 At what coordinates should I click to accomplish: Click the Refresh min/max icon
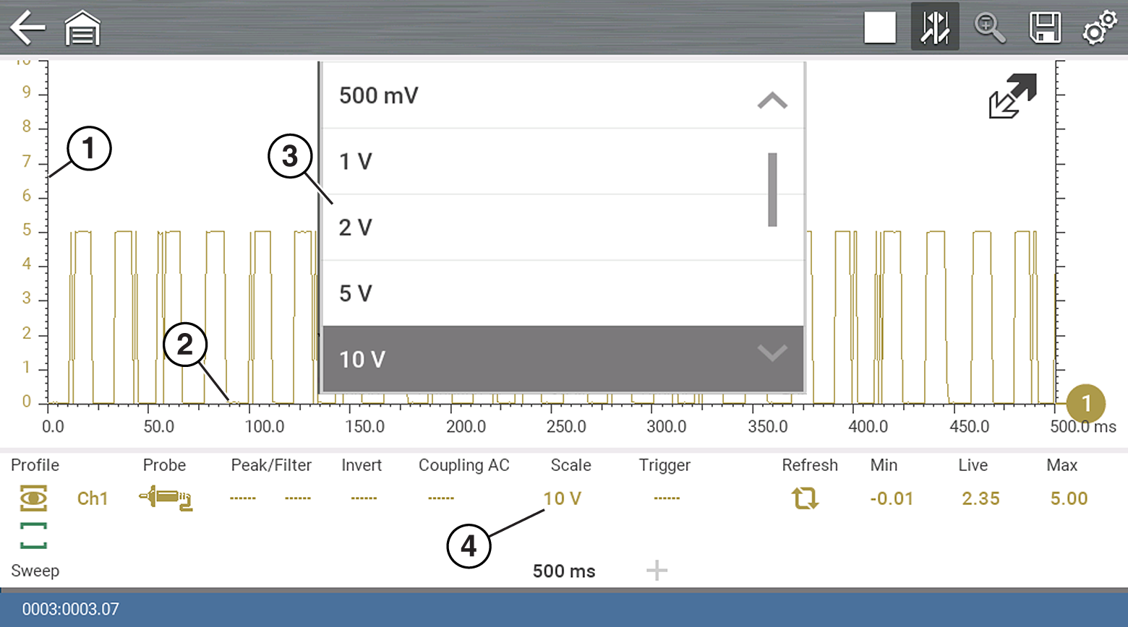coord(805,498)
